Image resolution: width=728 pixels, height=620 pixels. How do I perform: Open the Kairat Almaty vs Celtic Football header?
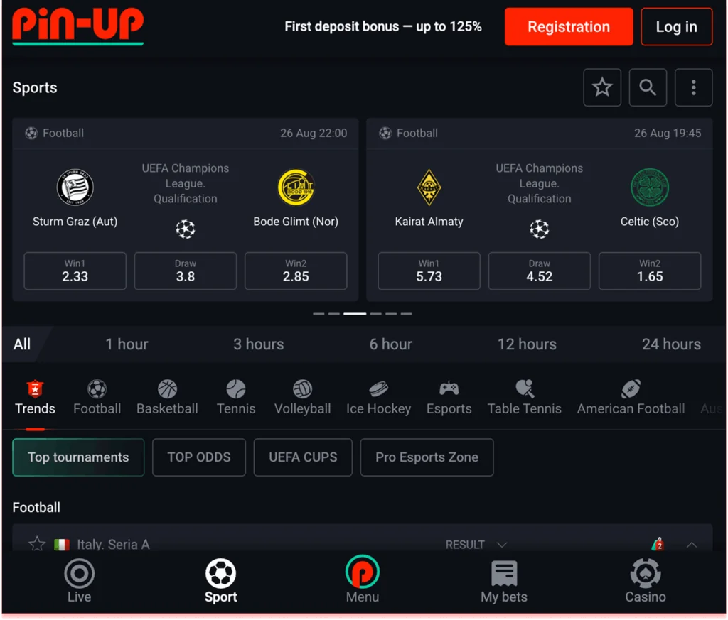tap(540, 133)
